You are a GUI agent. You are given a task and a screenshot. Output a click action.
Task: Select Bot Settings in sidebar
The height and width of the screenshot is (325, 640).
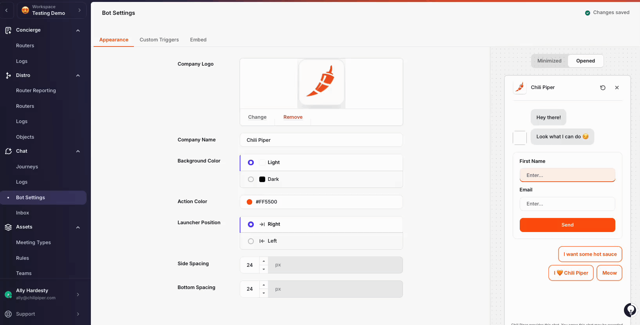tap(43, 198)
